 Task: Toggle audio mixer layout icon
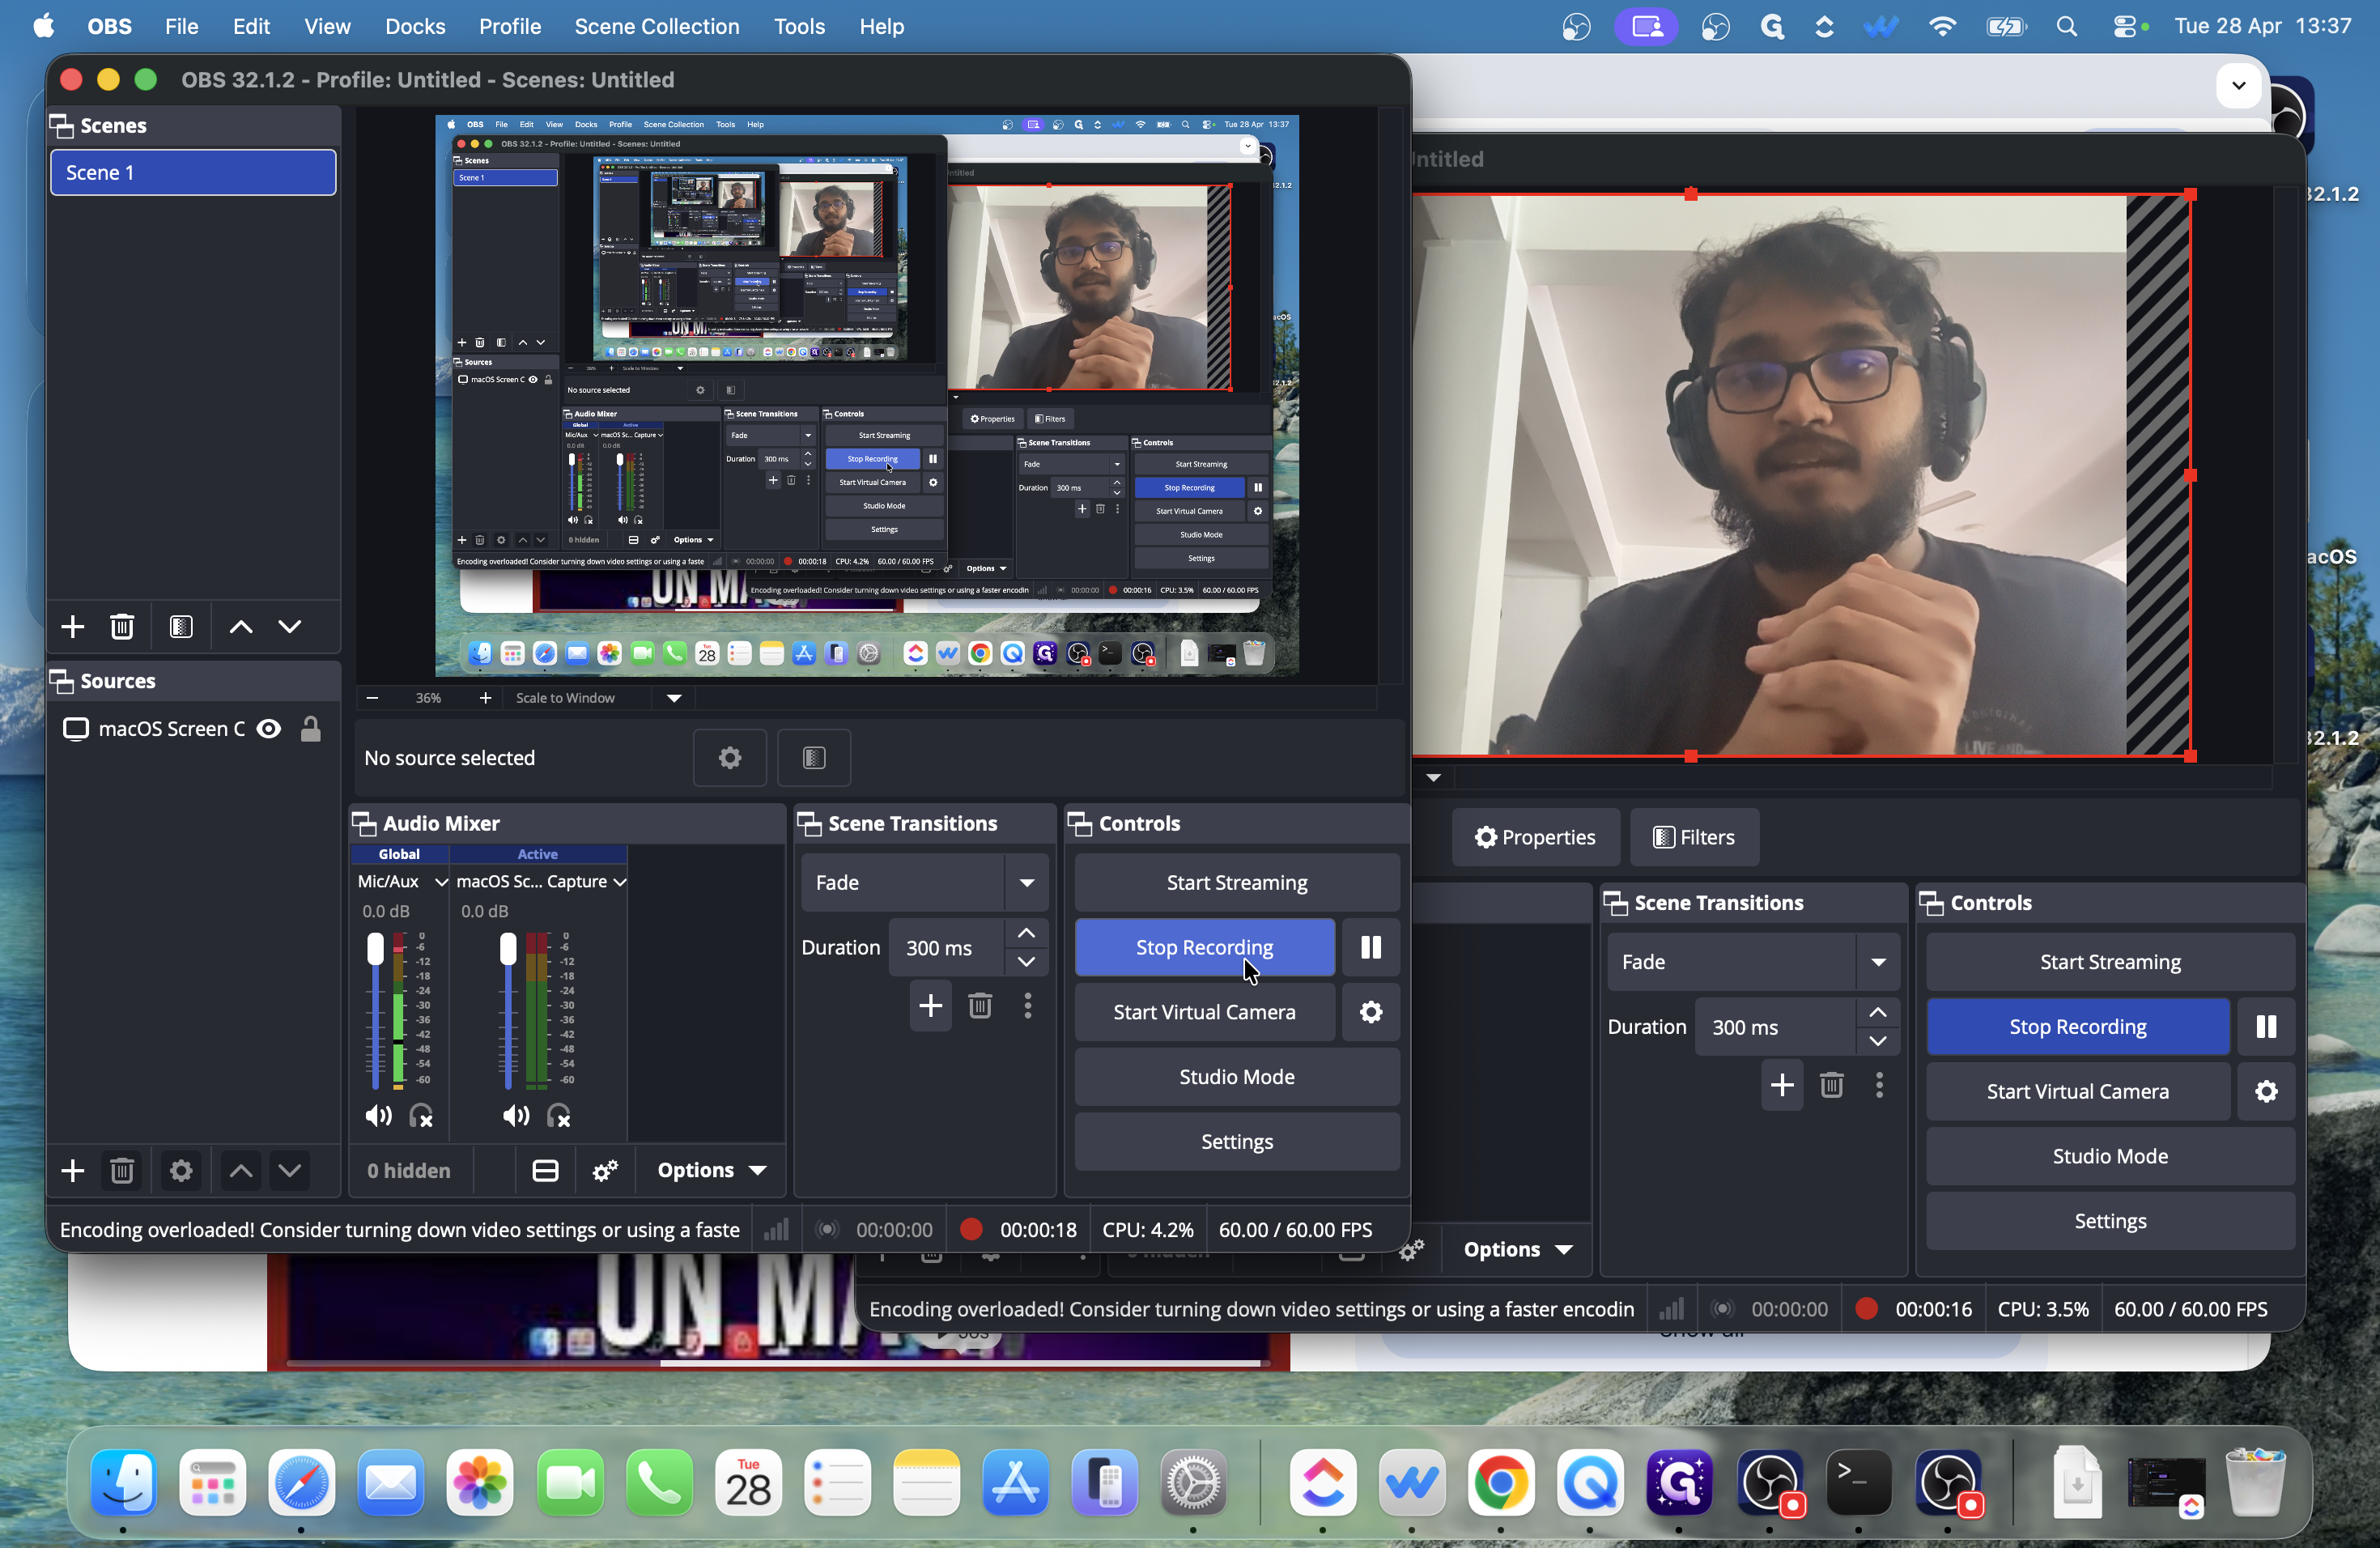pos(545,1171)
